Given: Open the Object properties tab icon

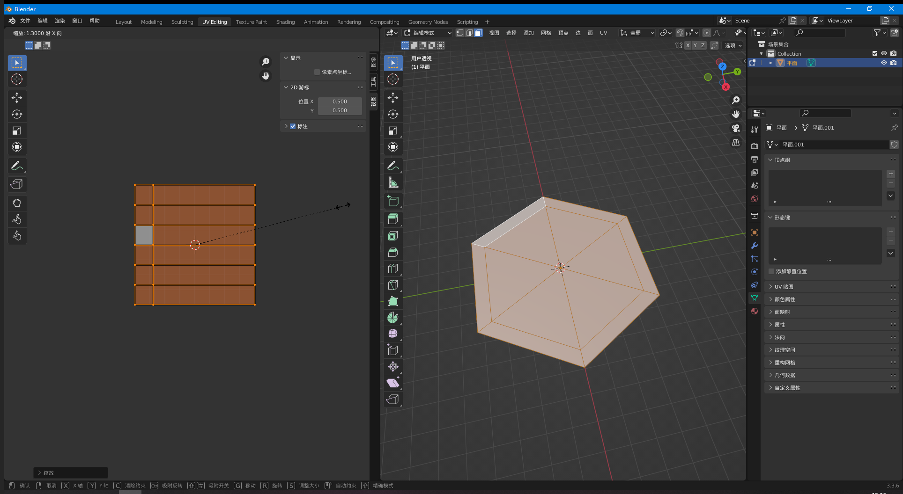Looking at the screenshot, I should 755,232.
